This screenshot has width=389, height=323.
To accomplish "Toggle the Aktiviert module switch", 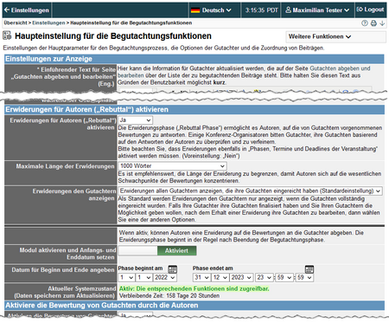I will pyautogui.click(x=176, y=250).
